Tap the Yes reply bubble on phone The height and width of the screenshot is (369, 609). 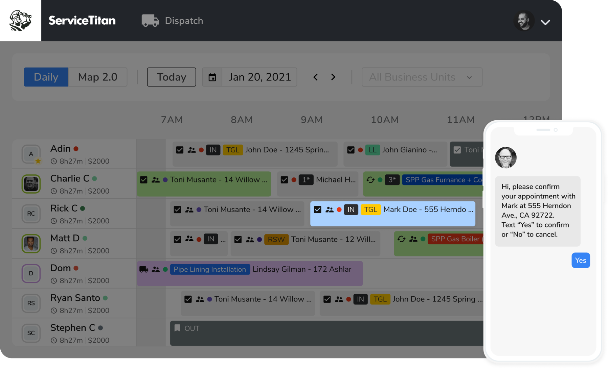click(x=581, y=261)
